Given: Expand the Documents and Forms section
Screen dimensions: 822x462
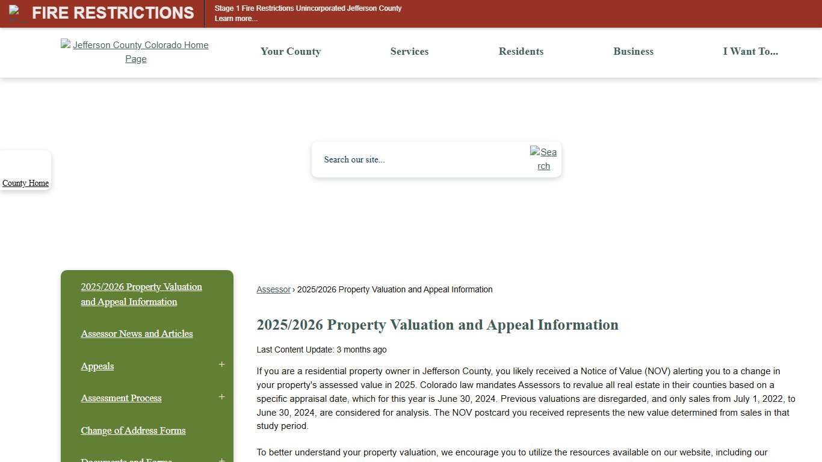Looking at the screenshot, I should (221, 459).
